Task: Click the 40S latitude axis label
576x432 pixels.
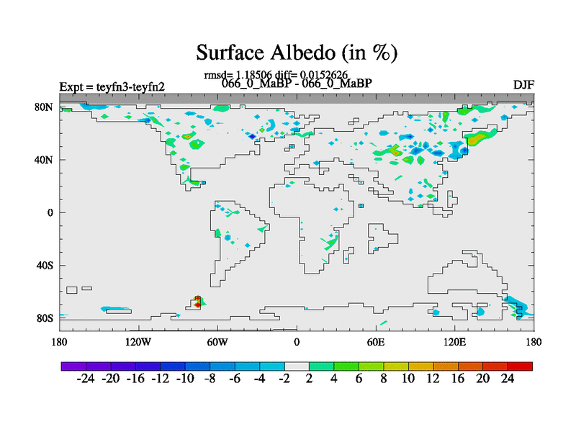Action: click(45, 266)
